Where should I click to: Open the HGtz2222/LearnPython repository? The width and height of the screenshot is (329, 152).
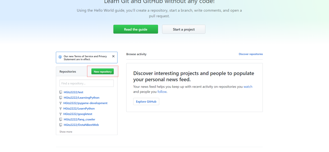coord(79,109)
